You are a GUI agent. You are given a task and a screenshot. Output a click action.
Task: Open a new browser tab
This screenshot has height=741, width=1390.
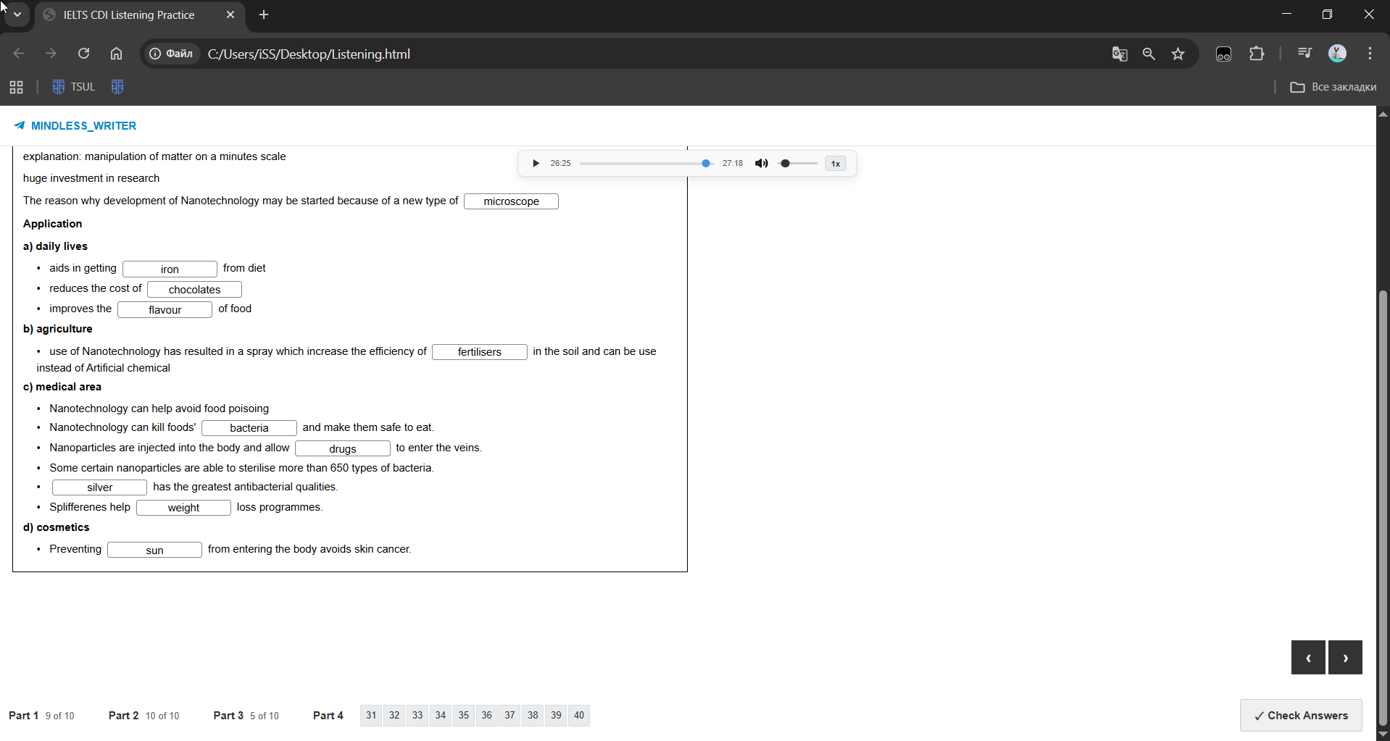(264, 14)
